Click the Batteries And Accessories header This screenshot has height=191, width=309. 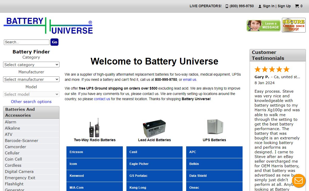(31, 112)
